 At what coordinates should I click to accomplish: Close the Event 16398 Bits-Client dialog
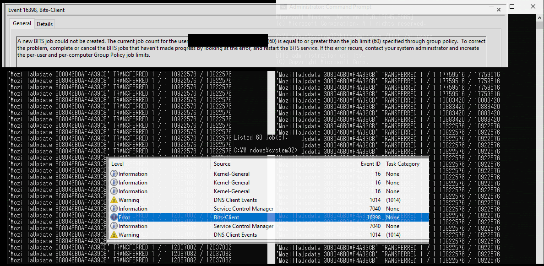[499, 10]
